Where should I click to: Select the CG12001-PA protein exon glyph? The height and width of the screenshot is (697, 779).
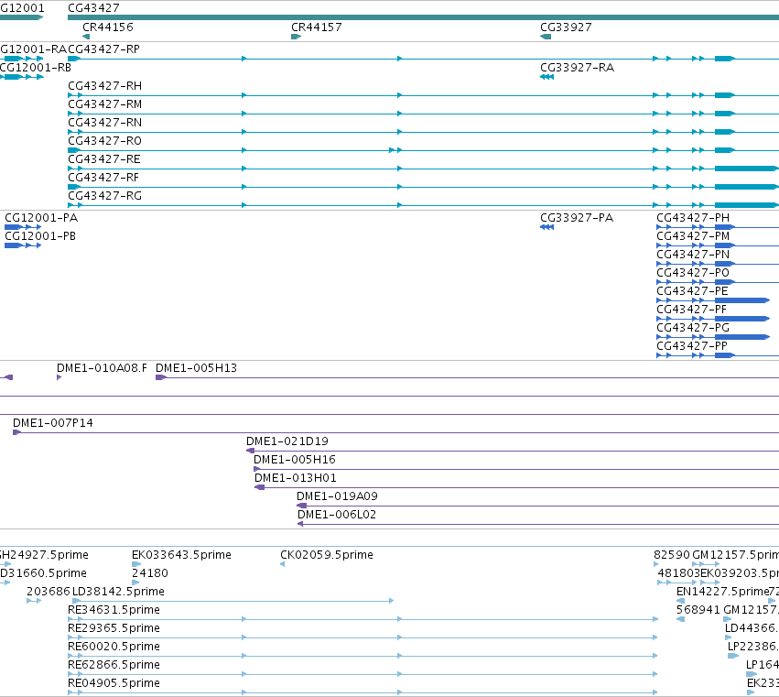pos(13,227)
